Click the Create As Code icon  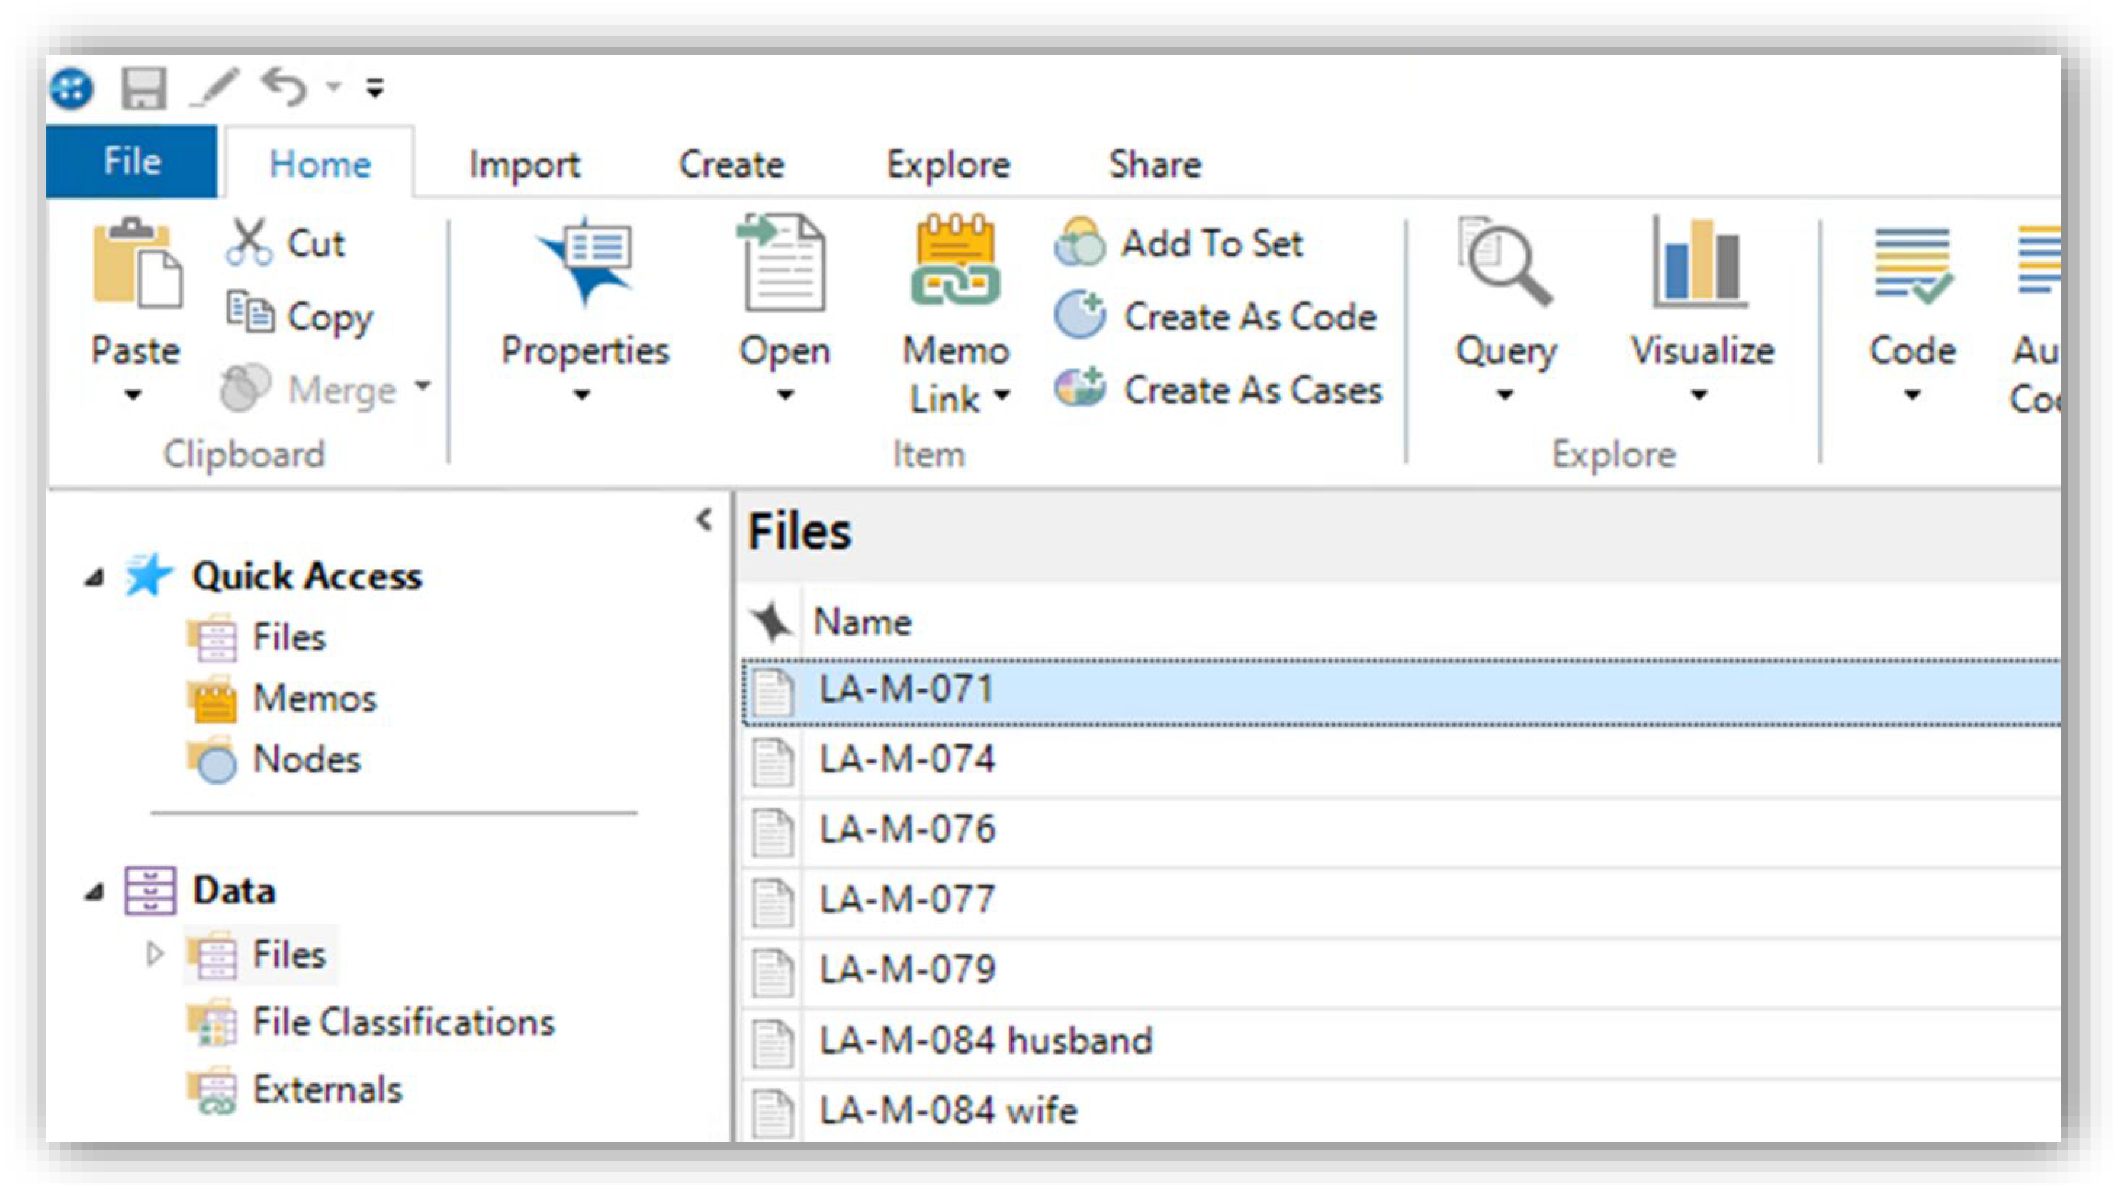click(x=1079, y=315)
